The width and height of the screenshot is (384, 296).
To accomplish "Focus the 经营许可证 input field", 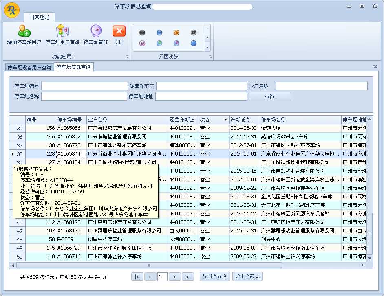I will click(201, 86).
